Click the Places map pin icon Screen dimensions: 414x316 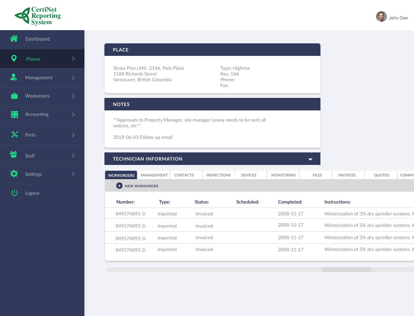[14, 58]
